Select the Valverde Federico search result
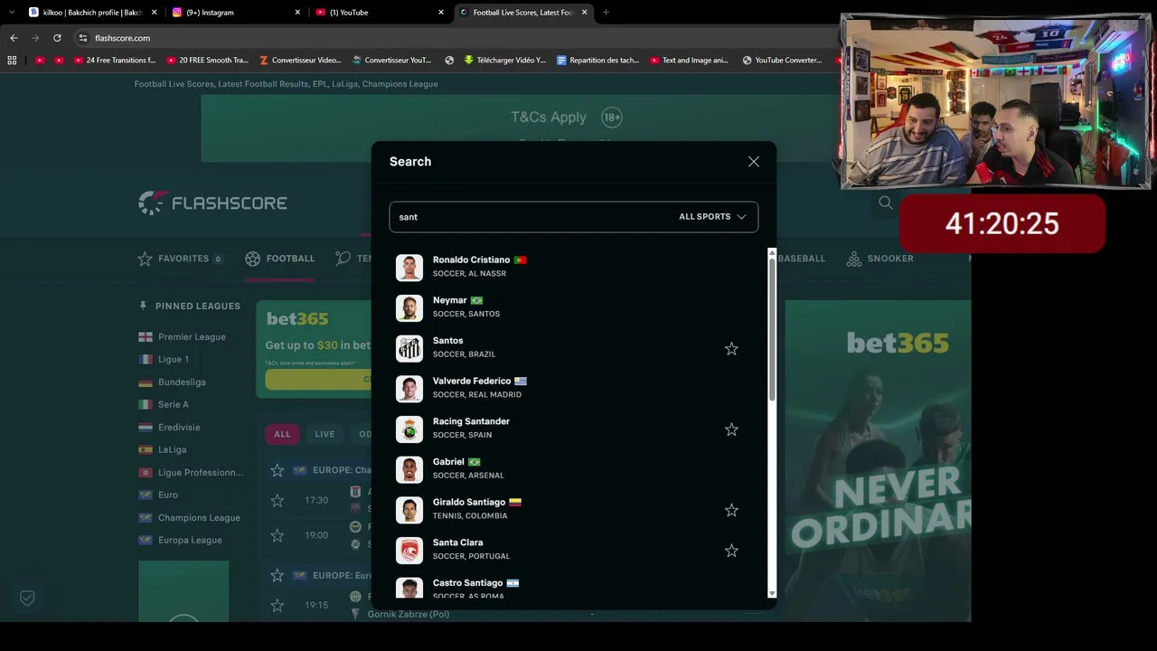The image size is (1157, 651). [x=574, y=389]
